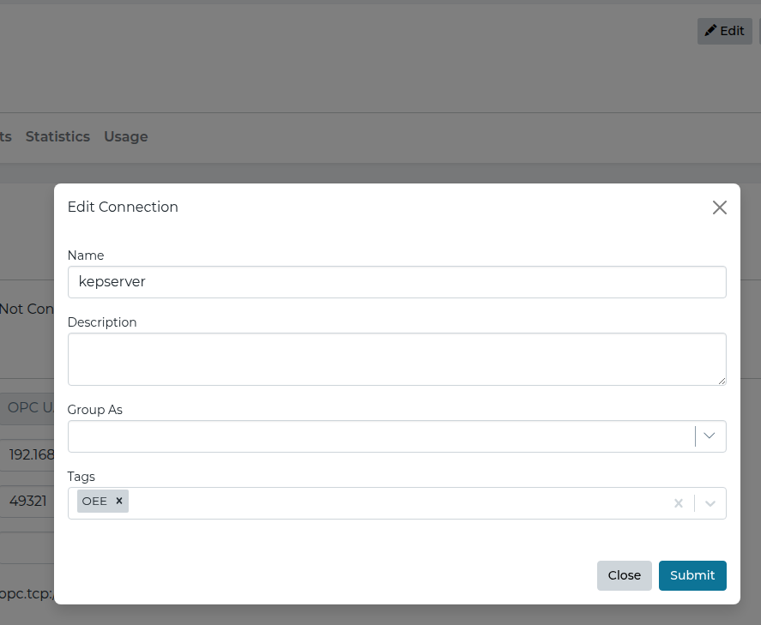Open the Tags dropdown chevron
Screen dimensions: 761x625
pyautogui.click(x=710, y=503)
